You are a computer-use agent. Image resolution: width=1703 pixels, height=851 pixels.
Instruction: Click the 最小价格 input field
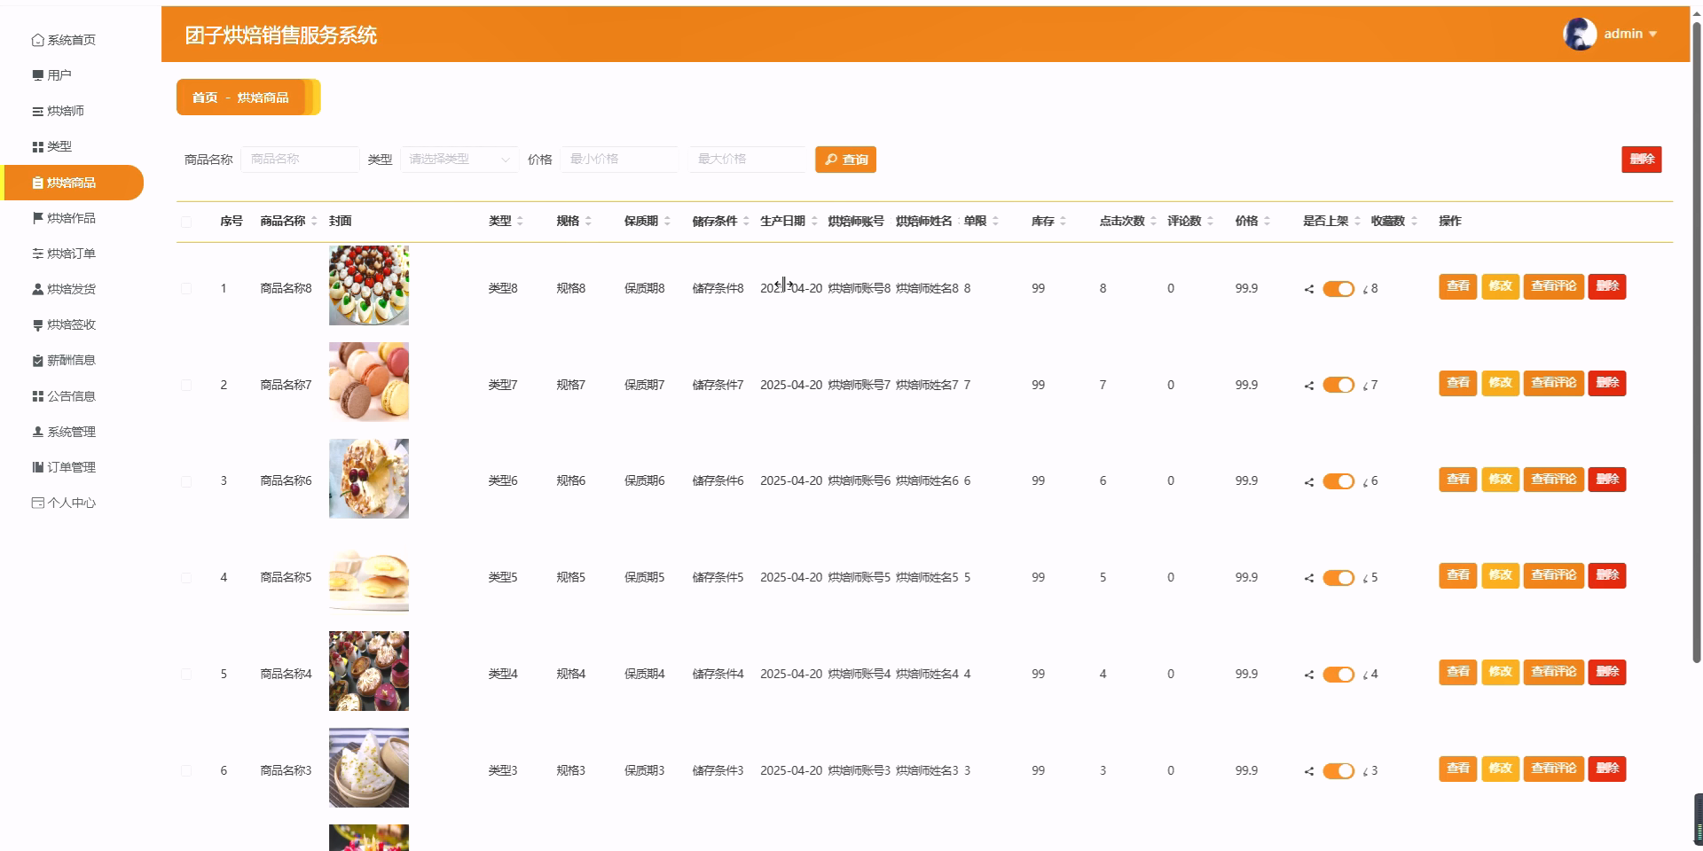point(619,160)
